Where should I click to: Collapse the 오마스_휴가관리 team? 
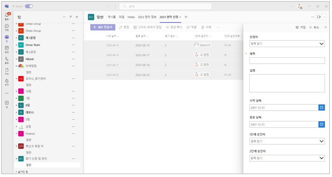(16, 78)
